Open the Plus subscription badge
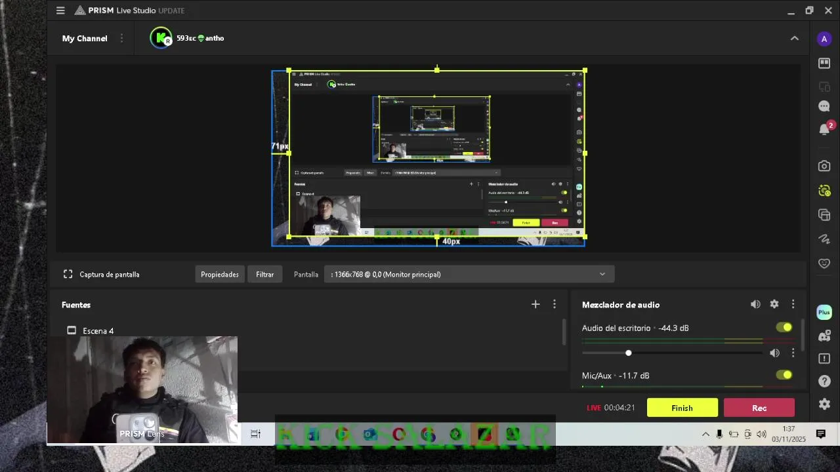The image size is (840, 472). [824, 312]
